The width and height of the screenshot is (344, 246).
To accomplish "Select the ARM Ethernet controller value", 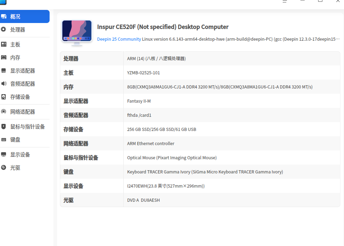I will [x=151, y=144].
